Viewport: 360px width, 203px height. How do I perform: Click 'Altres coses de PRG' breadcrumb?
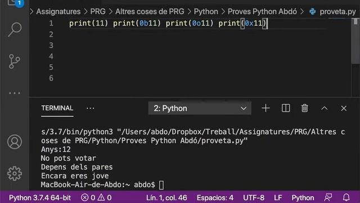point(150,11)
